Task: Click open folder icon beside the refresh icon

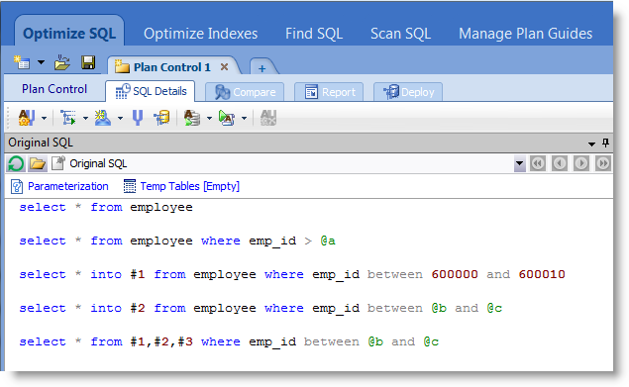Action: click(x=38, y=163)
